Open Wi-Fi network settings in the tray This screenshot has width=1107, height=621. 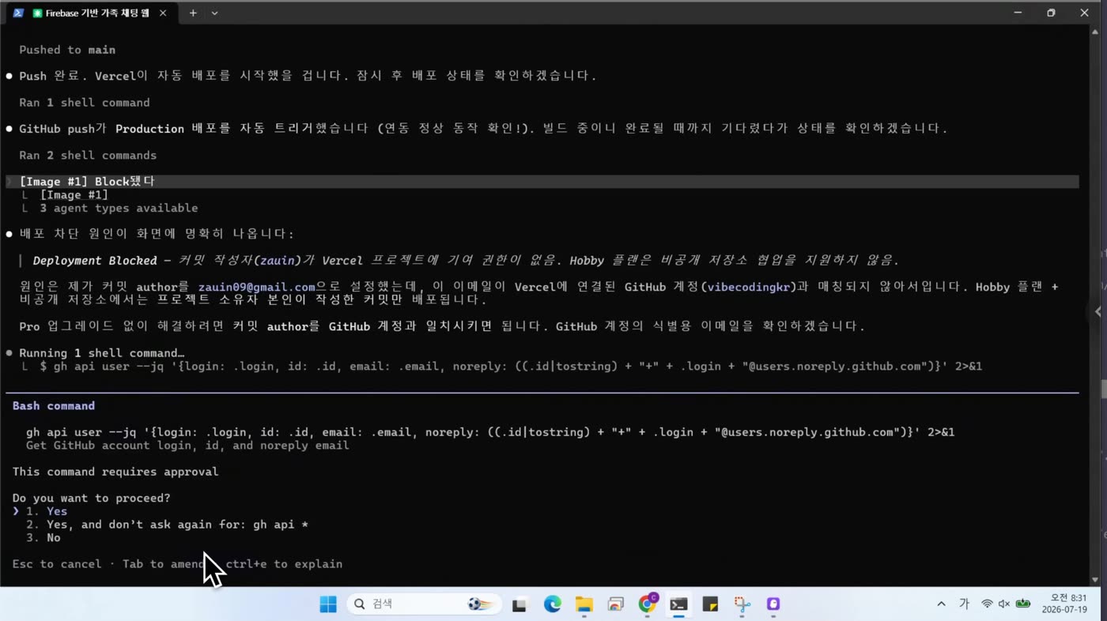[987, 604]
